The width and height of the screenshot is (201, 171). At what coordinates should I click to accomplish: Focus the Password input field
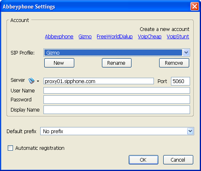(117, 99)
